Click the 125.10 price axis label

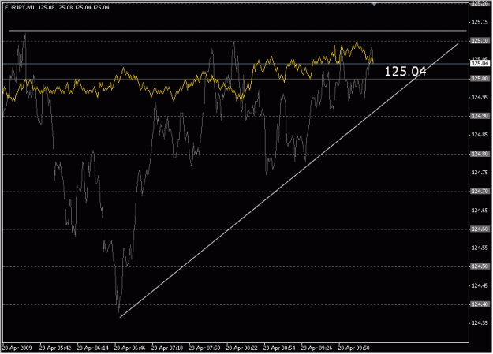pyautogui.click(x=480, y=41)
